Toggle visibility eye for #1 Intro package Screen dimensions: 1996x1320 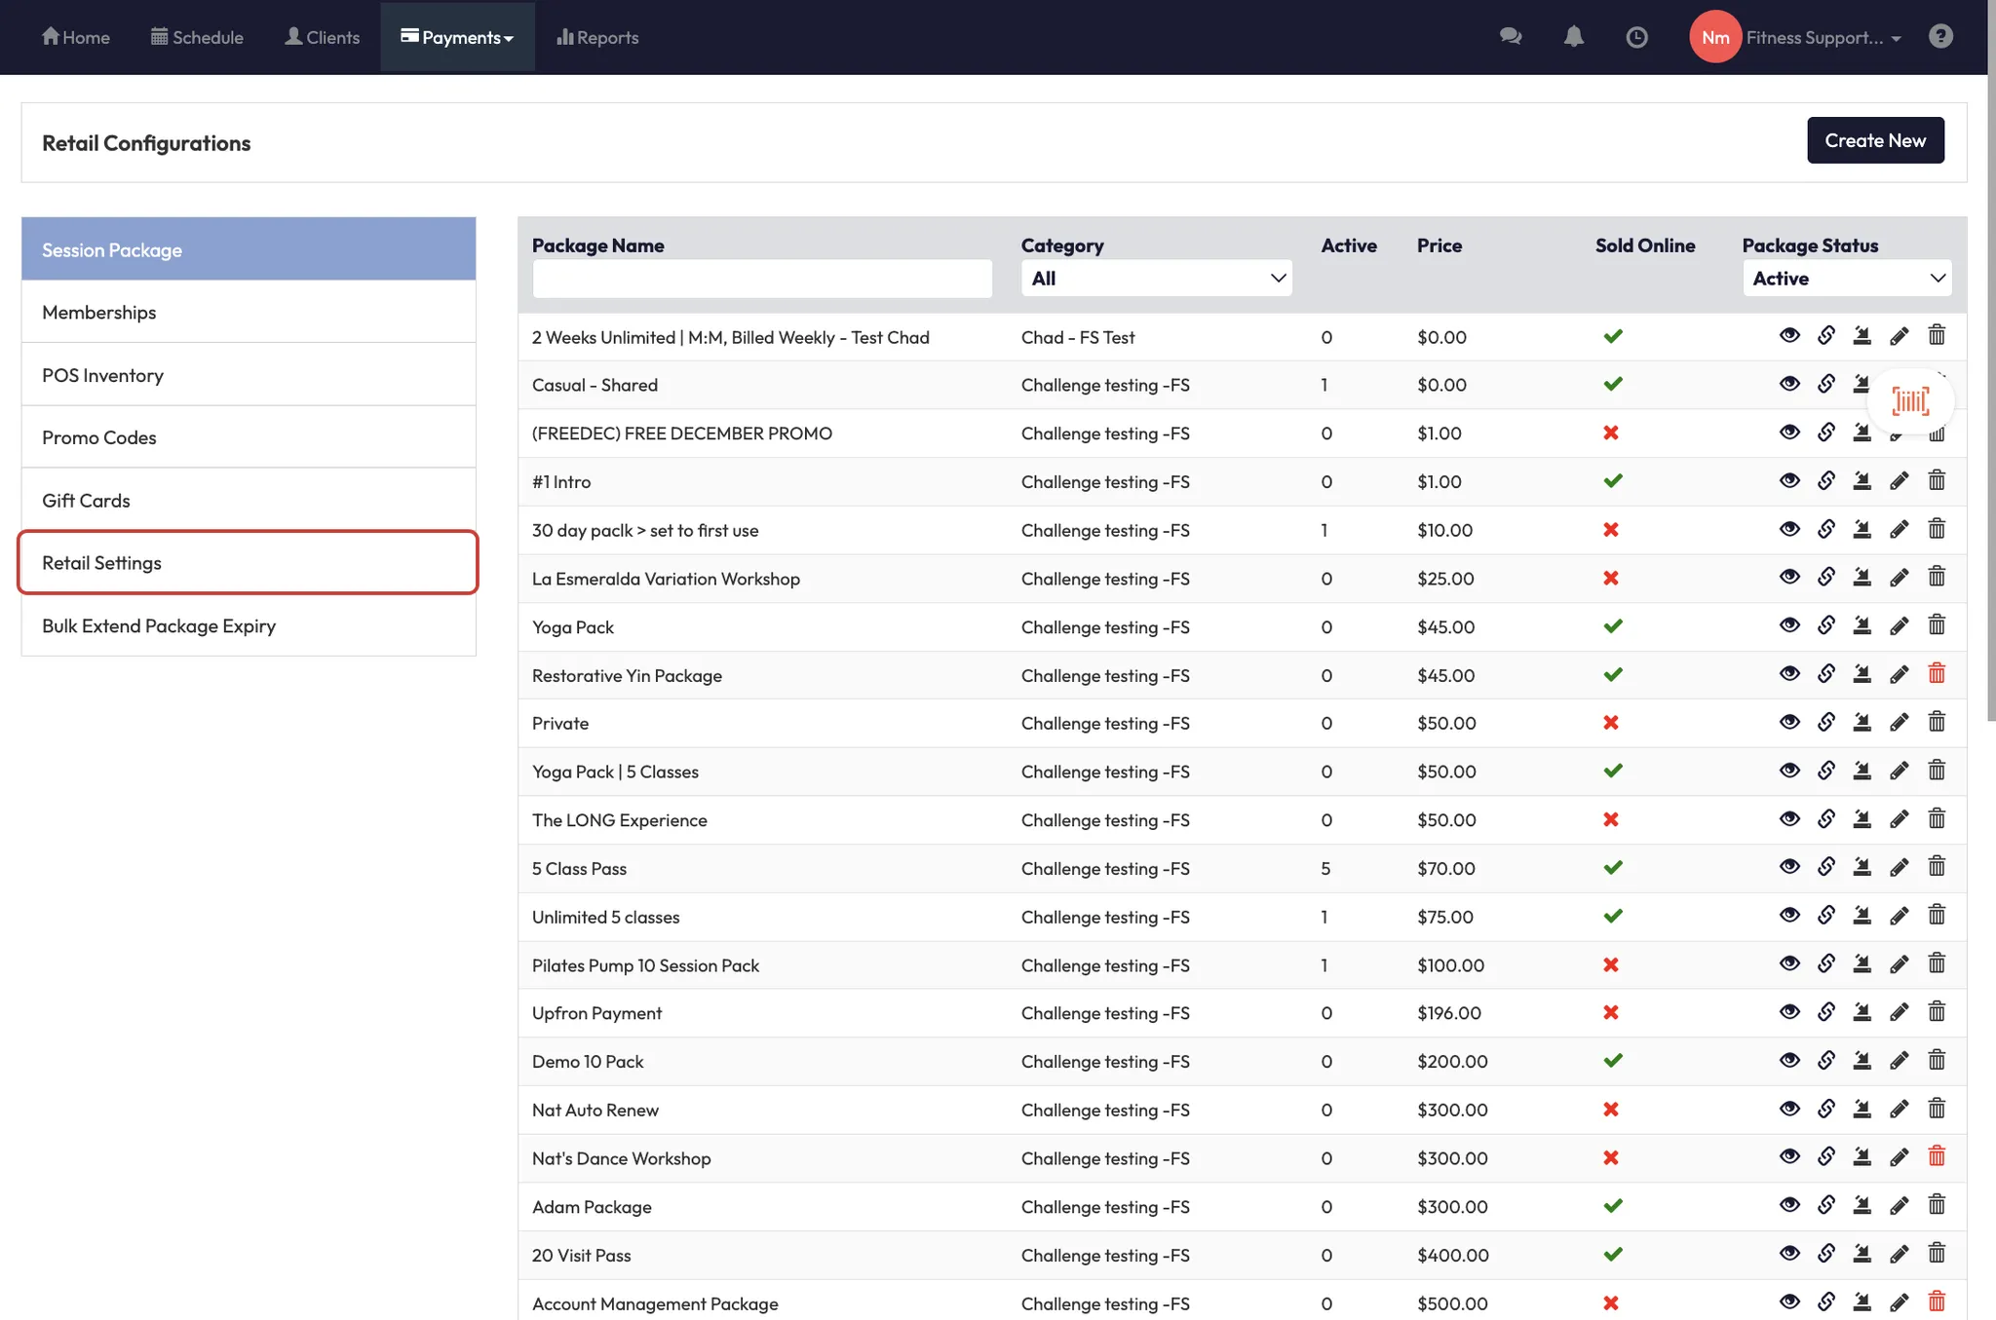[x=1788, y=480]
